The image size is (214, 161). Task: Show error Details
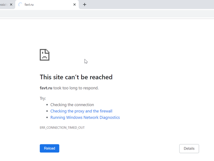(189, 148)
